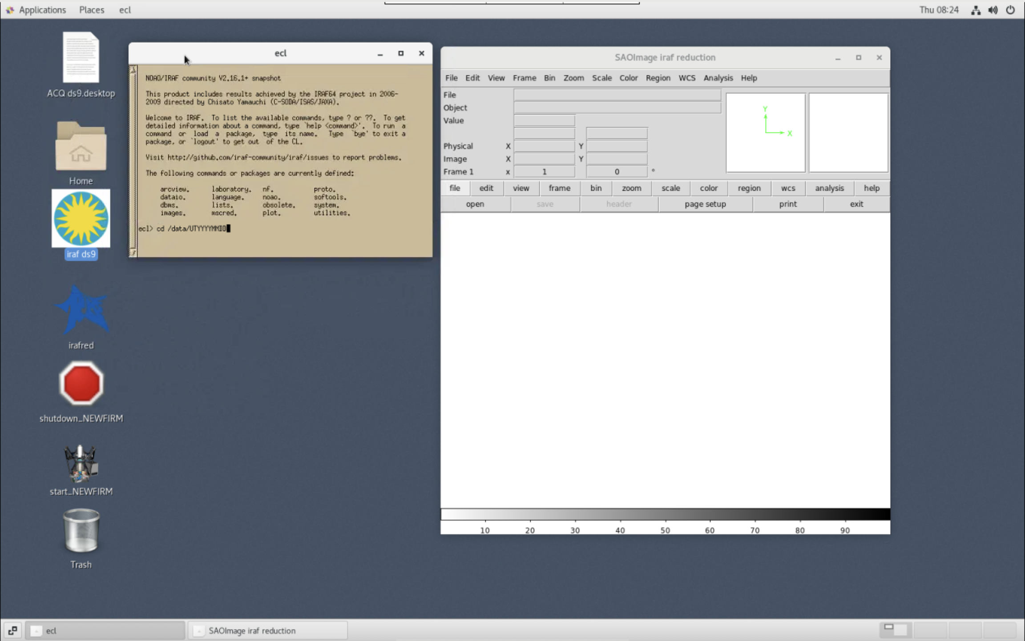Click the Object field in SAOImage
The height and width of the screenshot is (641, 1025).
[617, 108]
